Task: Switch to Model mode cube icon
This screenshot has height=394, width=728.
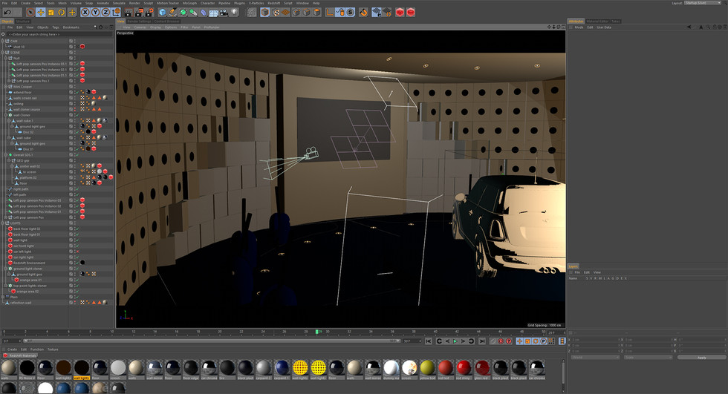Action: [264, 13]
